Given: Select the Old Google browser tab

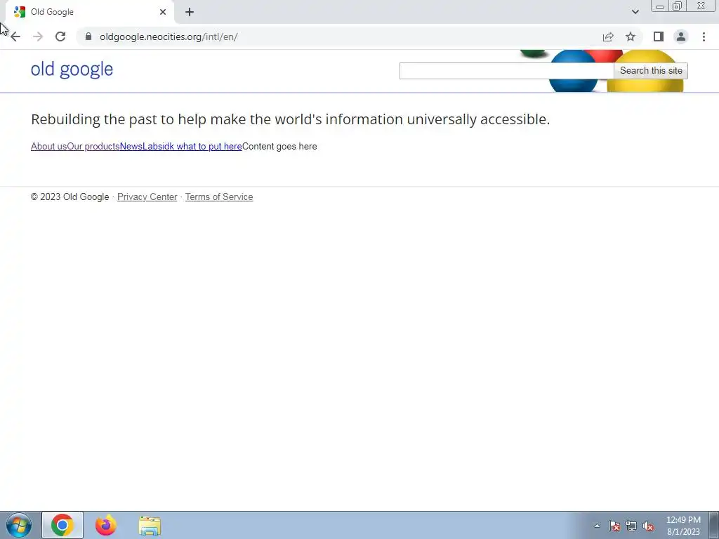Looking at the screenshot, I should pyautogui.click(x=87, y=12).
